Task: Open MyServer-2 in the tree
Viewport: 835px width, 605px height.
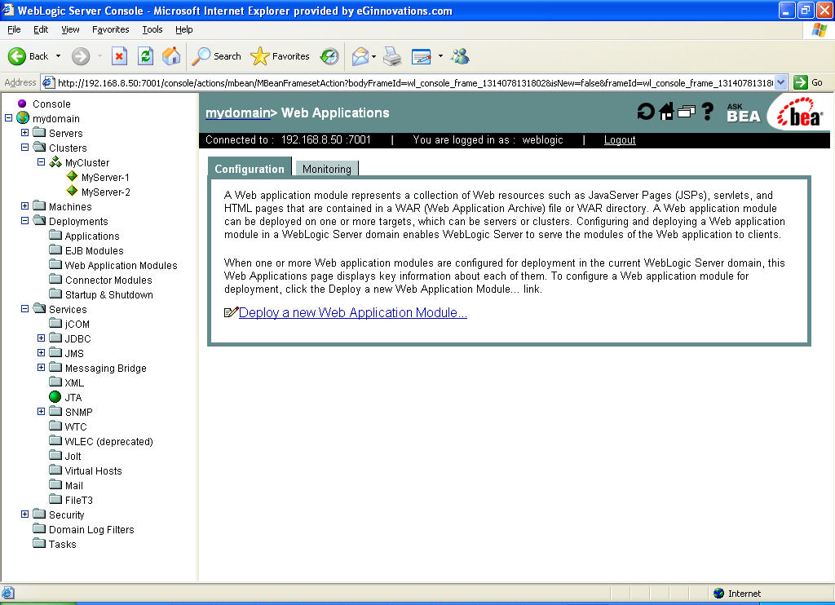Action: [x=105, y=192]
